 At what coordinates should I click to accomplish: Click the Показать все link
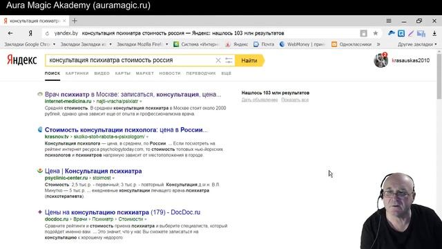[295, 100]
